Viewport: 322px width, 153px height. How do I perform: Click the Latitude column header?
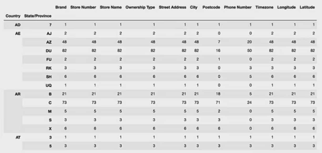307,7
